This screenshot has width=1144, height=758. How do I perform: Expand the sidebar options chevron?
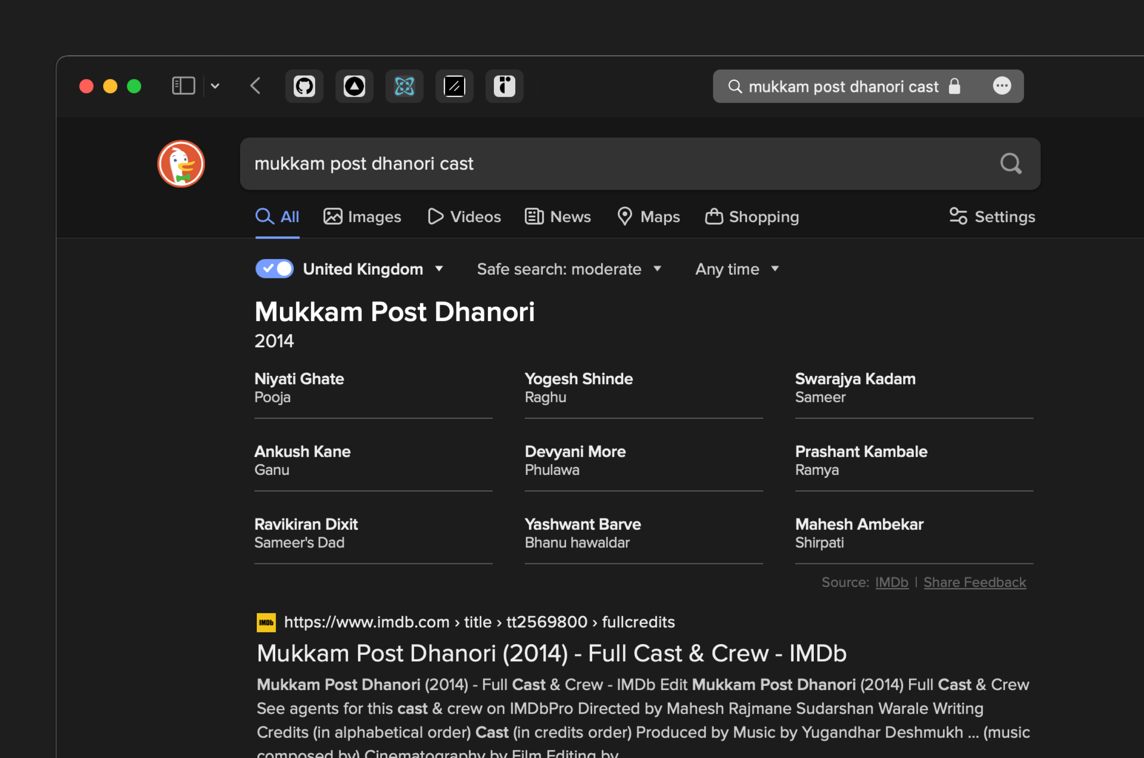[216, 86]
